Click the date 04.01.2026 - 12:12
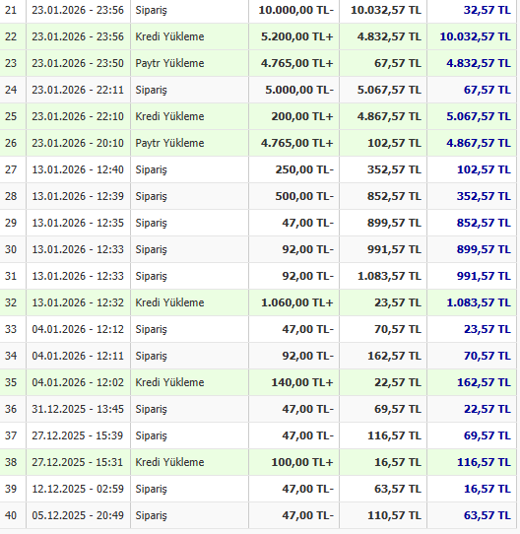The width and height of the screenshot is (520, 534). click(78, 329)
